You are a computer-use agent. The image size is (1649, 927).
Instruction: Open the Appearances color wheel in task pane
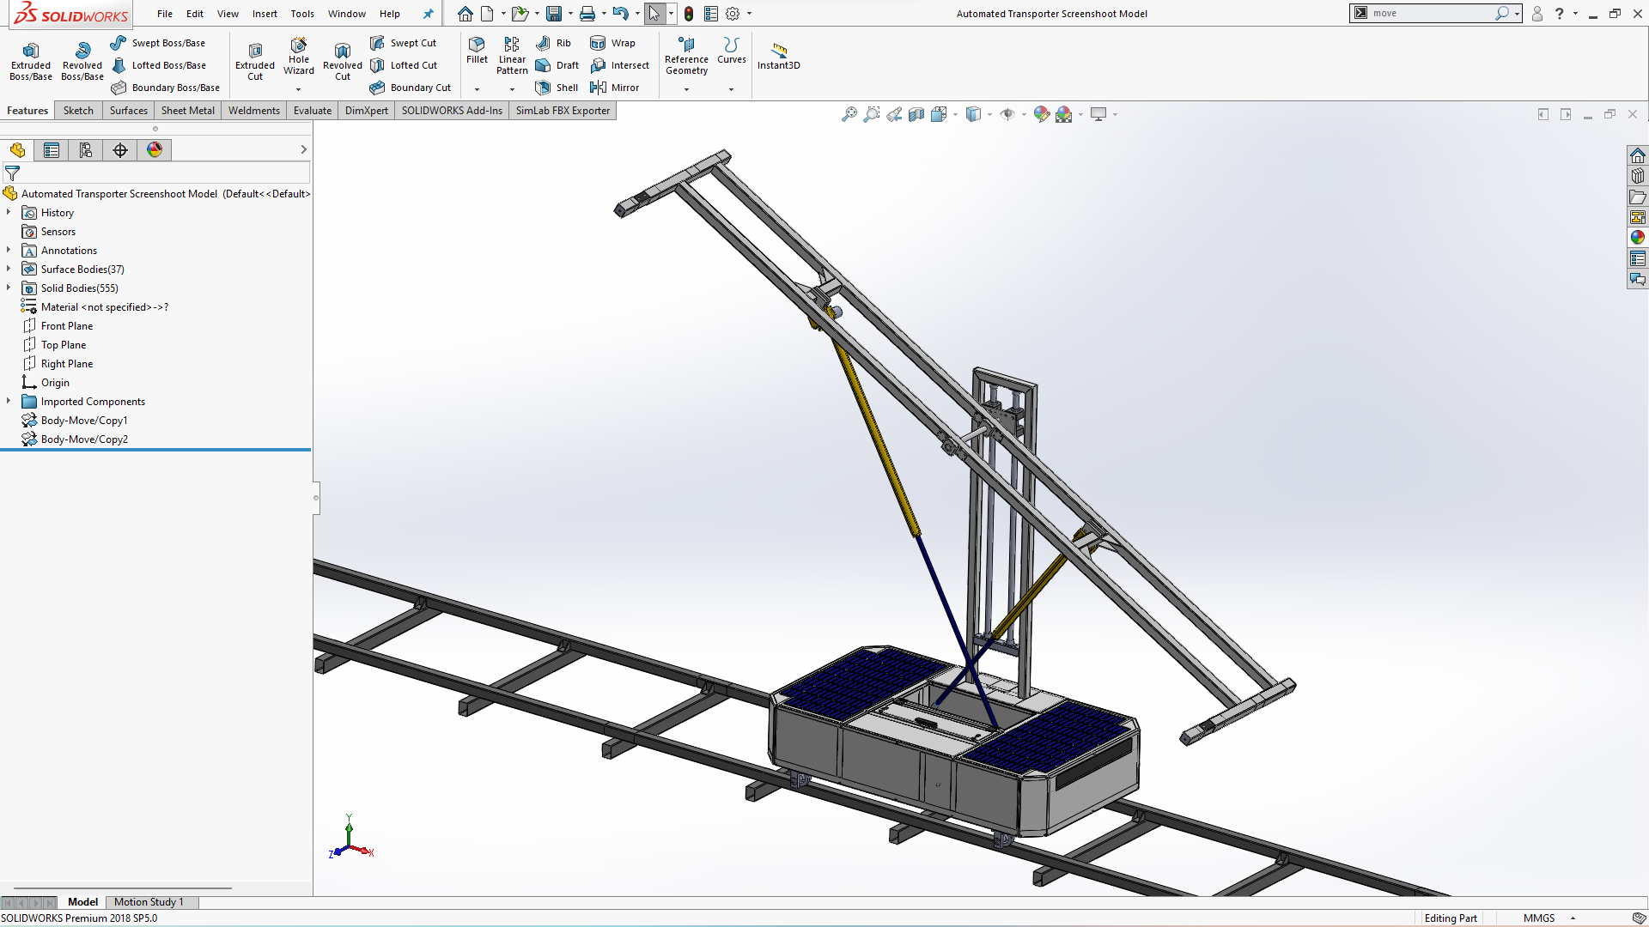[x=1638, y=238]
